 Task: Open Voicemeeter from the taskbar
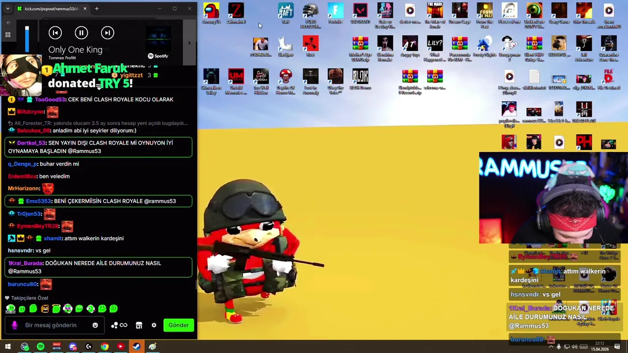point(56,347)
